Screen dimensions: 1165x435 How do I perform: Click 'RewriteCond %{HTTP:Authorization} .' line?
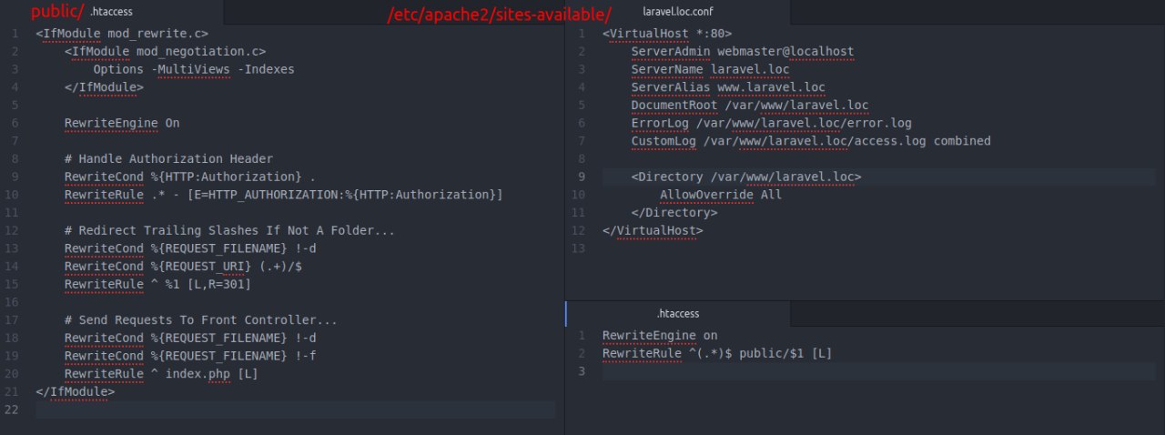click(x=190, y=177)
